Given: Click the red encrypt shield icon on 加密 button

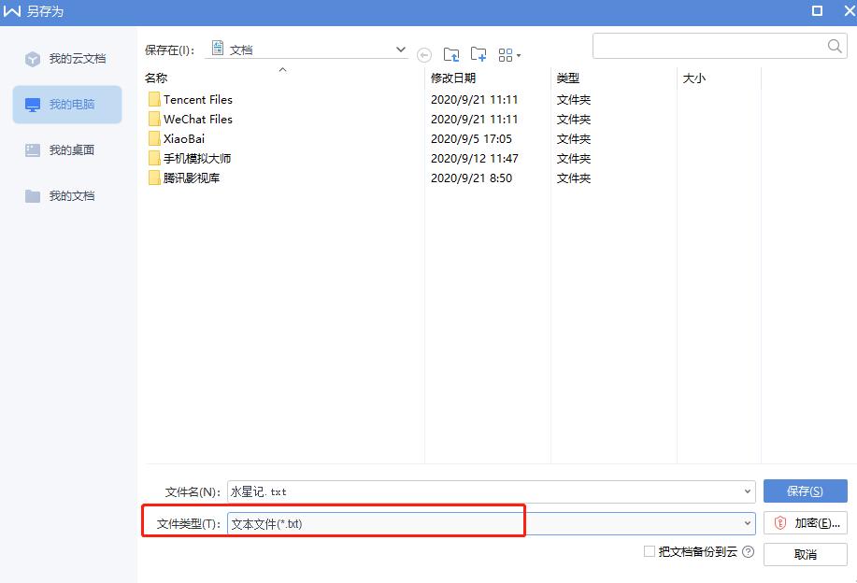Looking at the screenshot, I should tap(780, 522).
